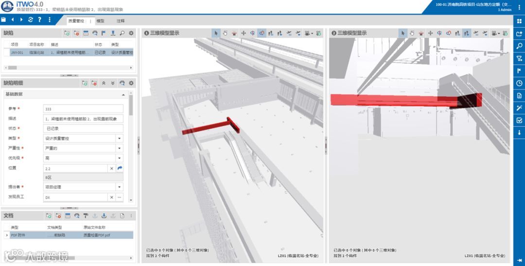Viewport: 525px width, 266px height.
Task: Open the 发现员工 lookup ellipsis button
Action: tap(119, 197)
